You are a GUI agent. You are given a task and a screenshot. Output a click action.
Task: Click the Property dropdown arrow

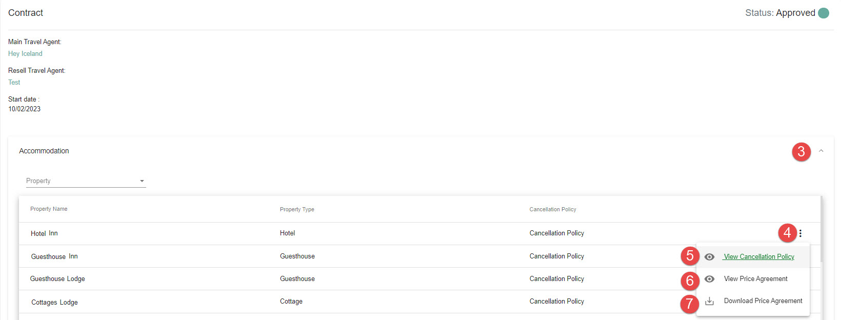[142, 181]
